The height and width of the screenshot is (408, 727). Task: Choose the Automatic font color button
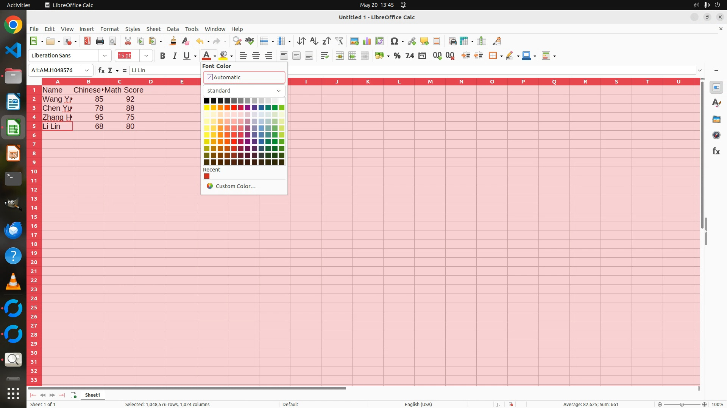pos(244,77)
